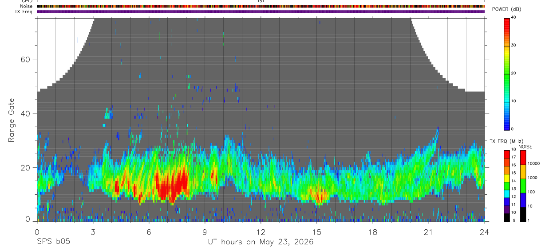Click the 13 MHz label on TX FRQ legend

[513, 189]
